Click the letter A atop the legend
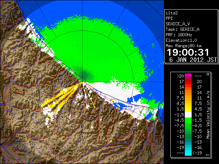The width and height of the screenshot is (219, 164). coord(208,74)
